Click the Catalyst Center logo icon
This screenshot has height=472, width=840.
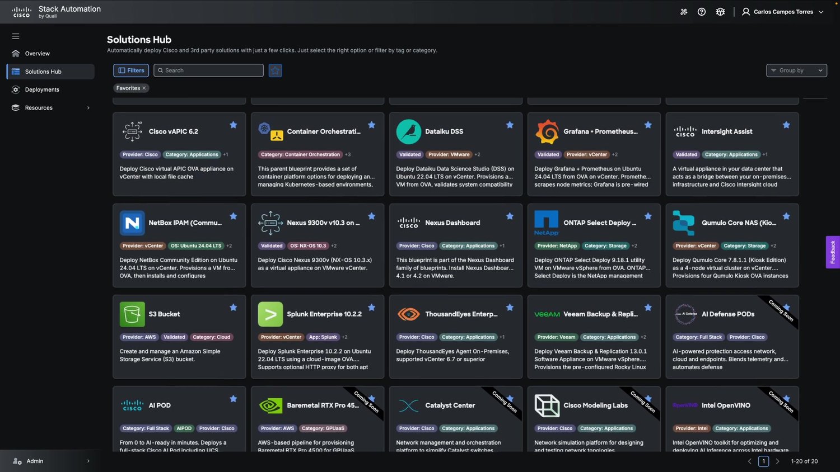coord(409,405)
